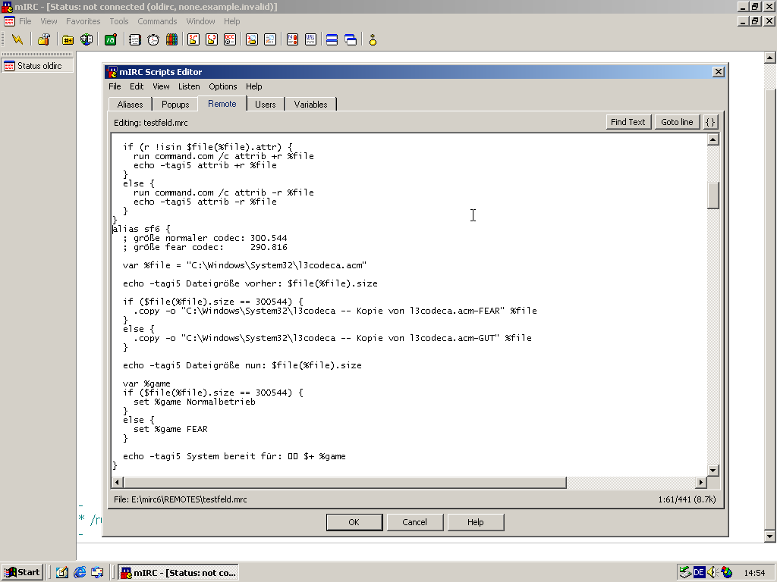777x582 pixels.
Task: Open the View menu in main mIRC window
Action: [49, 21]
